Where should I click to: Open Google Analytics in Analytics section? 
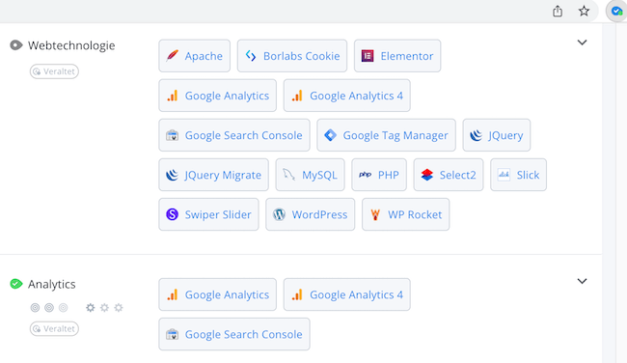218,294
